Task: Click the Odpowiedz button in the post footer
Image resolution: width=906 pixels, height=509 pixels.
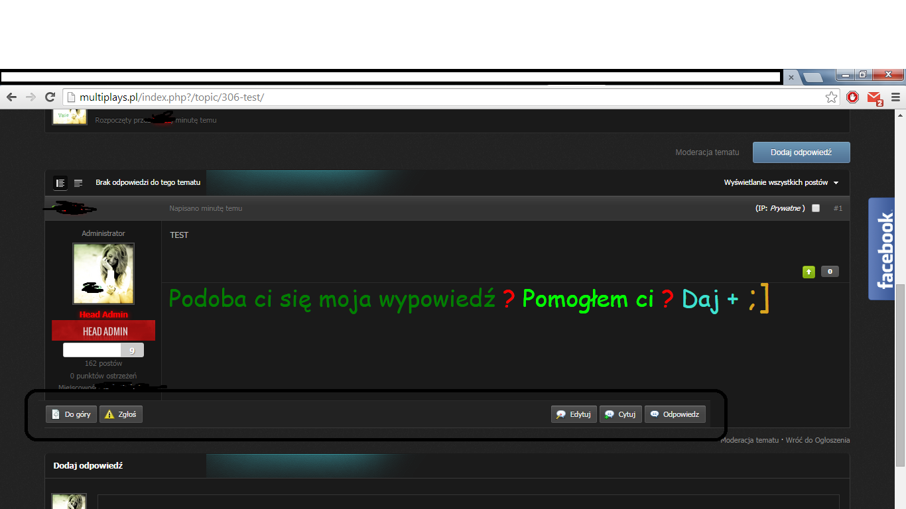Action: (675, 414)
